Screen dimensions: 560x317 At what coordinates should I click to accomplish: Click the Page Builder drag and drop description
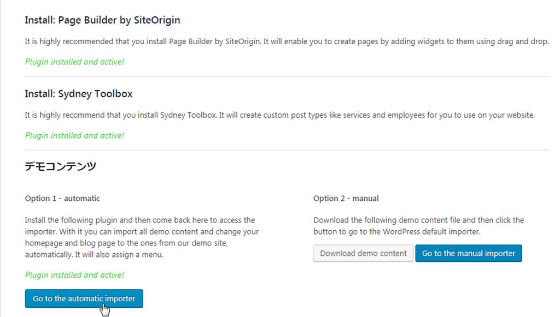(x=287, y=41)
